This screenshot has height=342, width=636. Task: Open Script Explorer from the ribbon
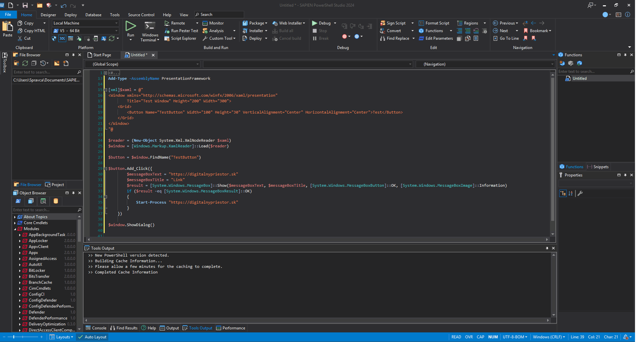[183, 38]
